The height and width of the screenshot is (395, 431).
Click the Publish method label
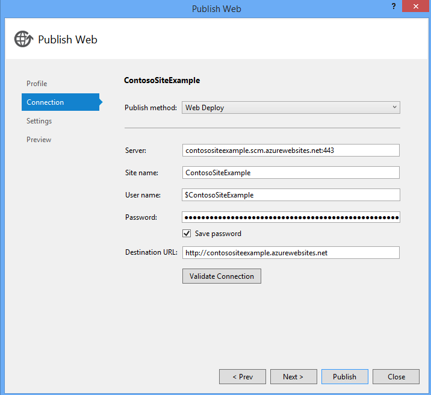(x=150, y=107)
